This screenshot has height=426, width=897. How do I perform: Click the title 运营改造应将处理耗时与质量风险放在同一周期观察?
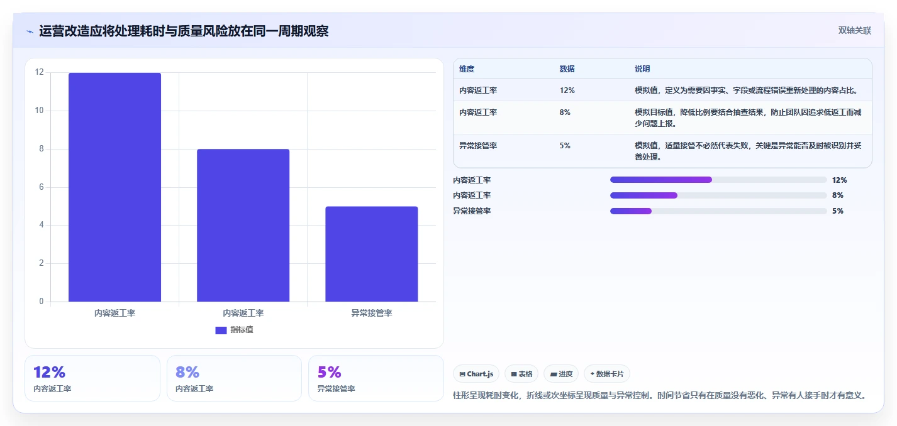pyautogui.click(x=184, y=31)
